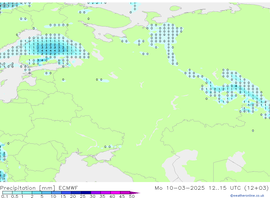Click the 40–45 mm magenta legend swatch
The image size is (270, 198).
pos(115,193)
